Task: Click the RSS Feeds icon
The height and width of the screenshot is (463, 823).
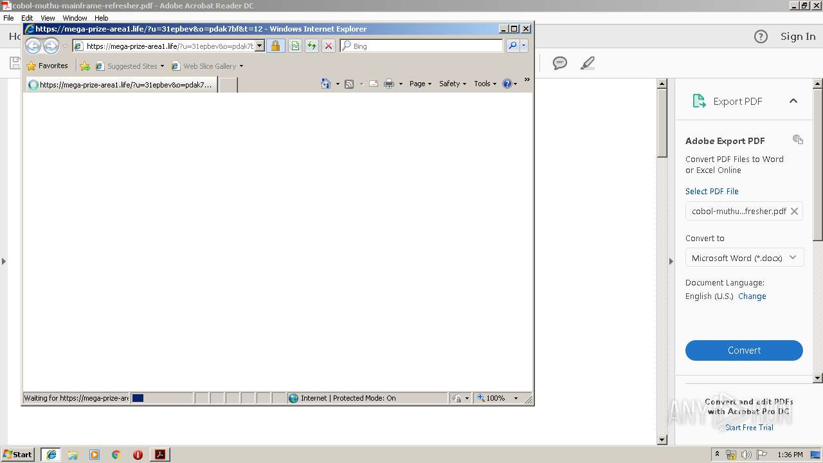Action: 349,84
